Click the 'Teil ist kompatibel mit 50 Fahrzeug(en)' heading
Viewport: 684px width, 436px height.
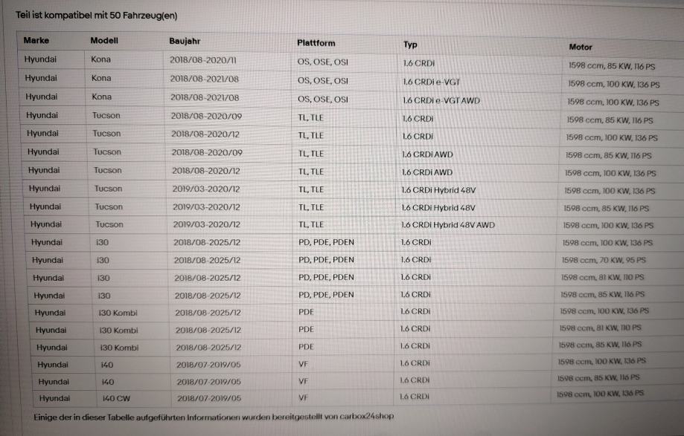coord(97,15)
